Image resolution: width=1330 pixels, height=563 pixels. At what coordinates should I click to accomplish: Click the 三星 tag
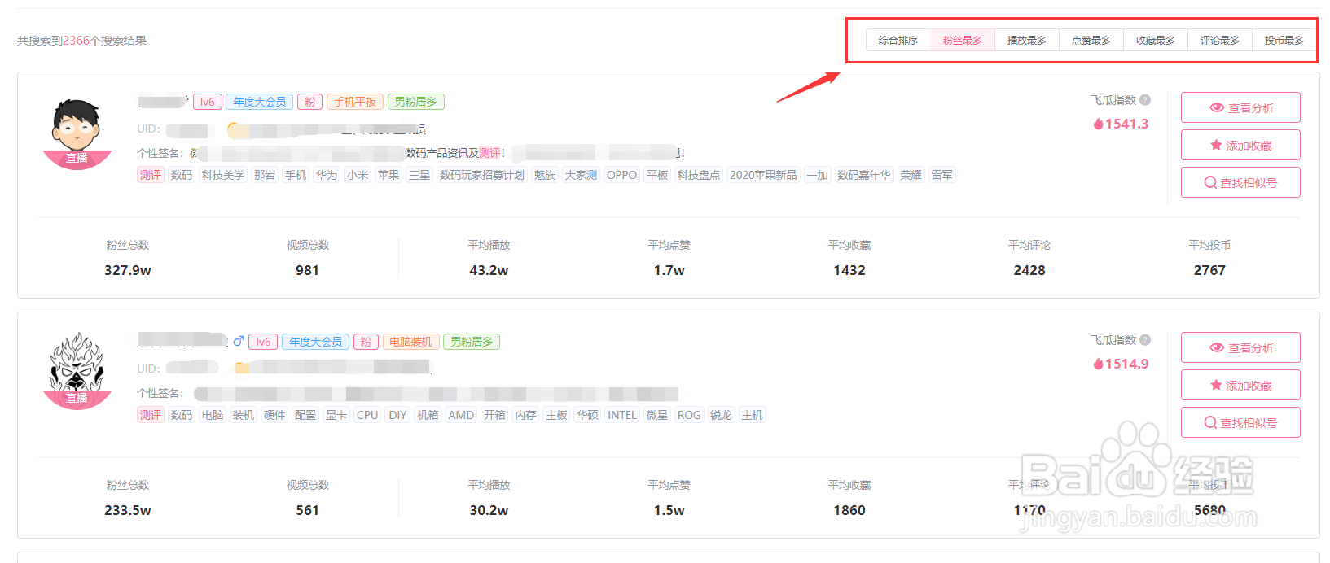[x=419, y=175]
